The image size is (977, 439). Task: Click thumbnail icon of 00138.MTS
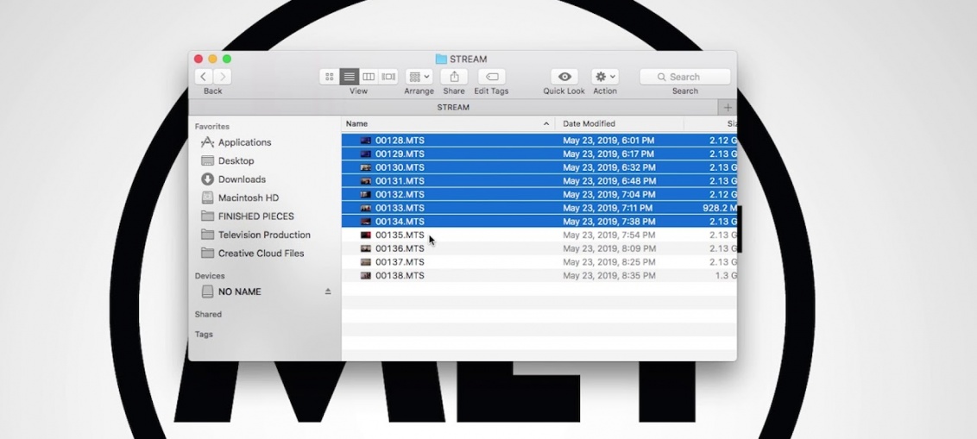[x=366, y=275]
